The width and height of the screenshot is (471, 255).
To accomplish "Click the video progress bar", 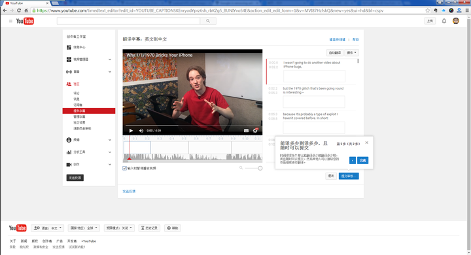I will 192,126.
